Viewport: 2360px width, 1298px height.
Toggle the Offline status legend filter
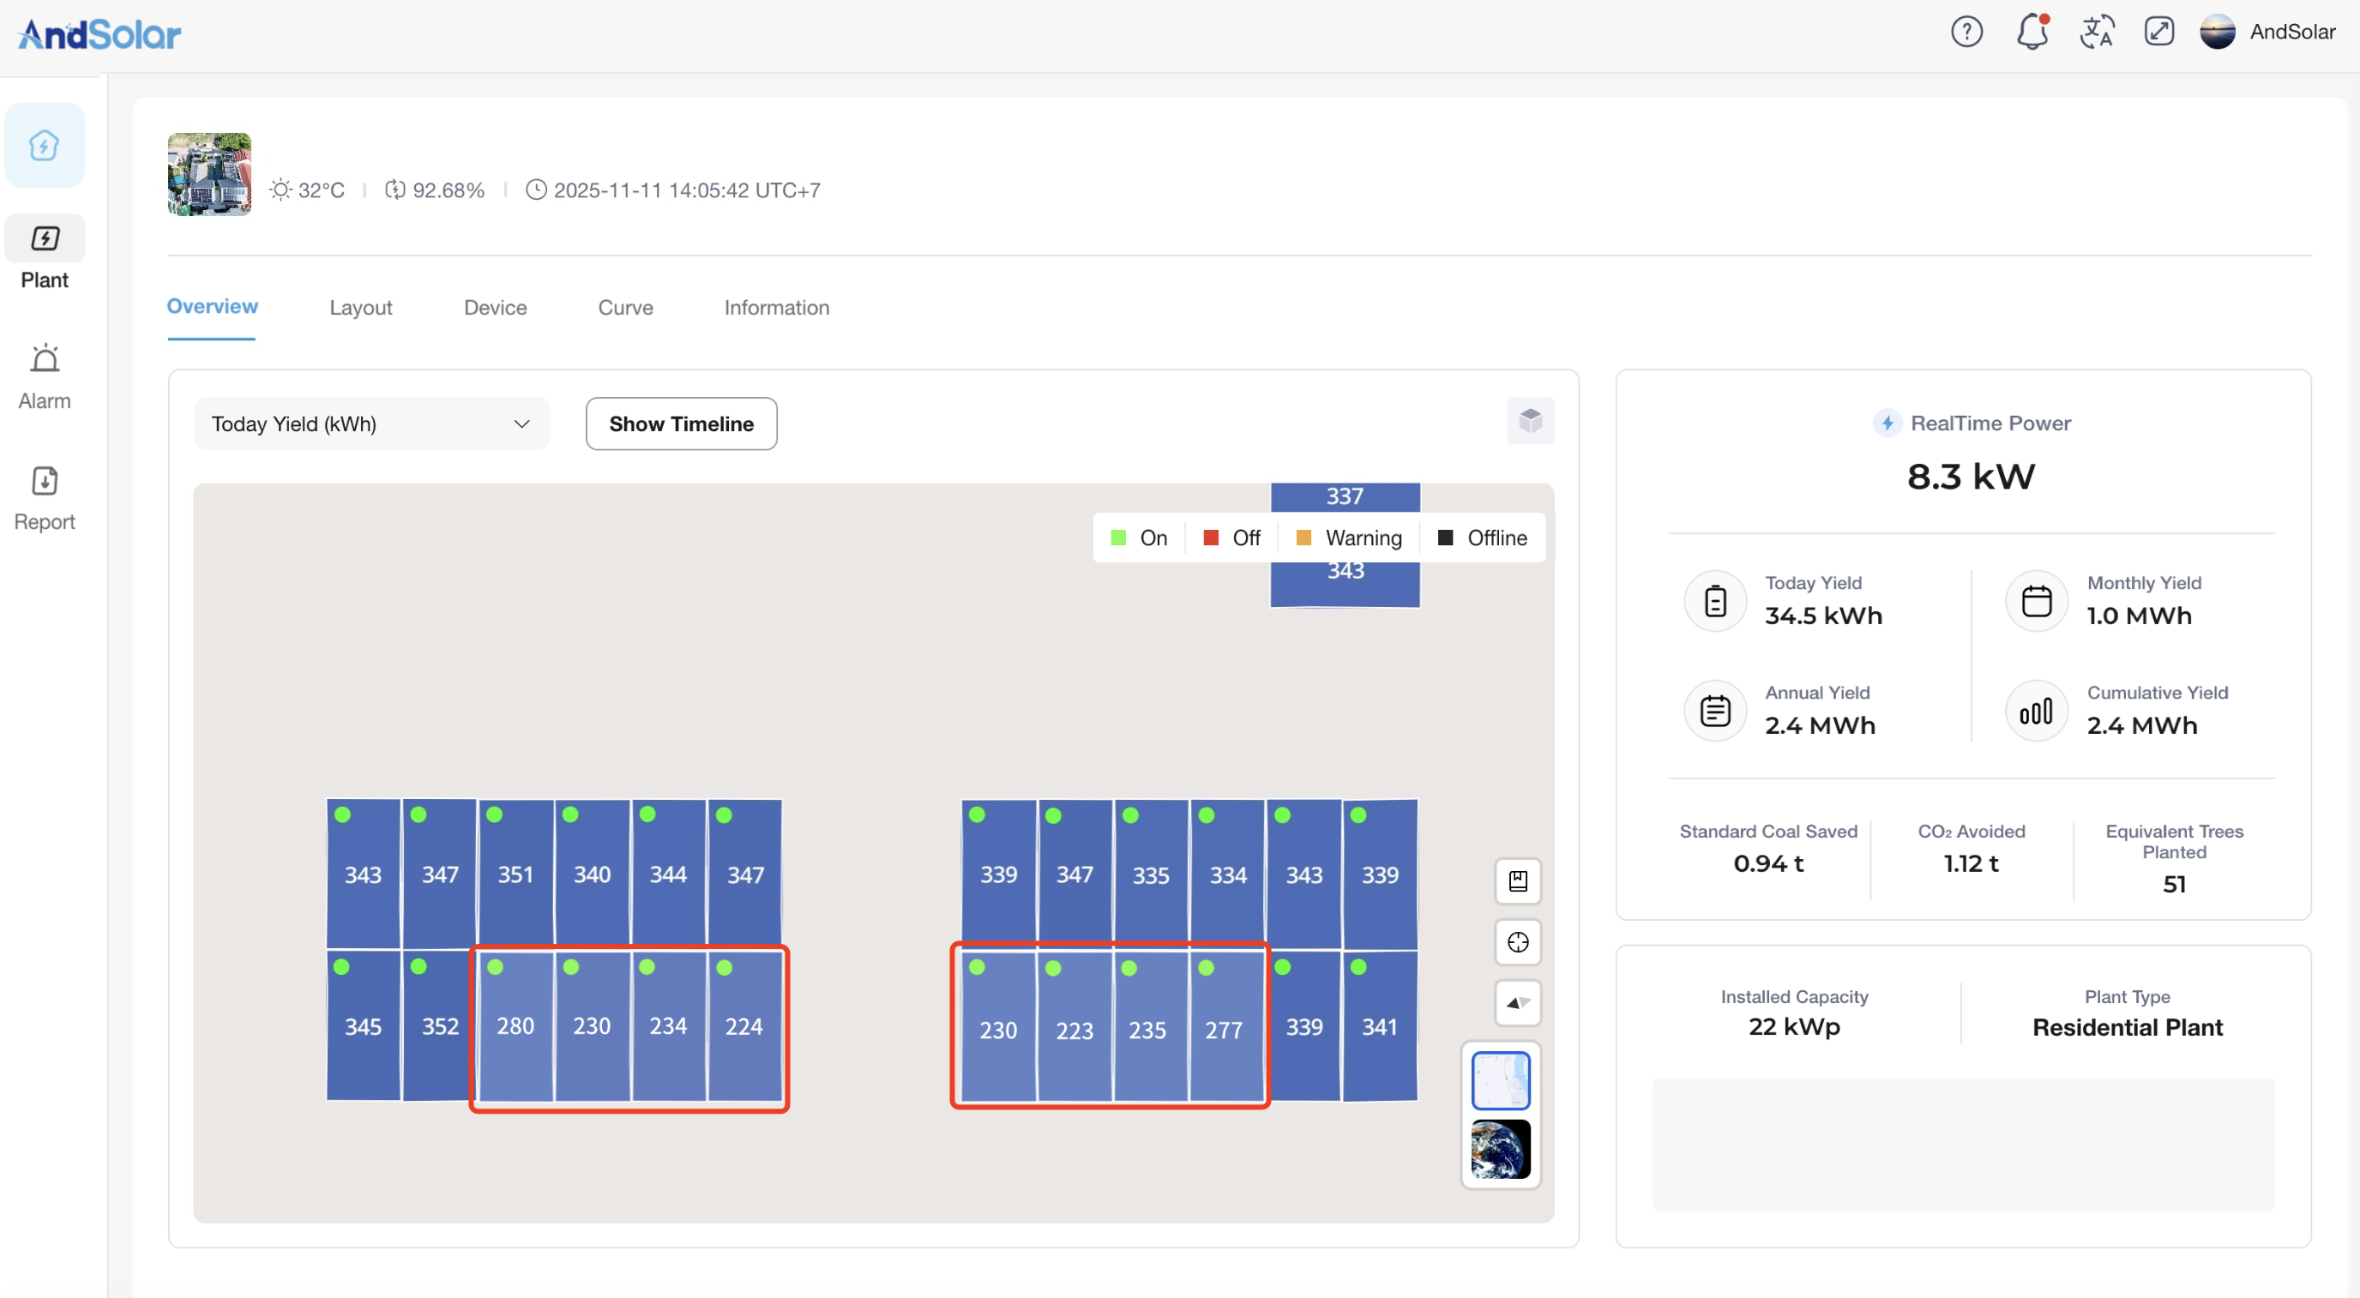[x=1483, y=538]
